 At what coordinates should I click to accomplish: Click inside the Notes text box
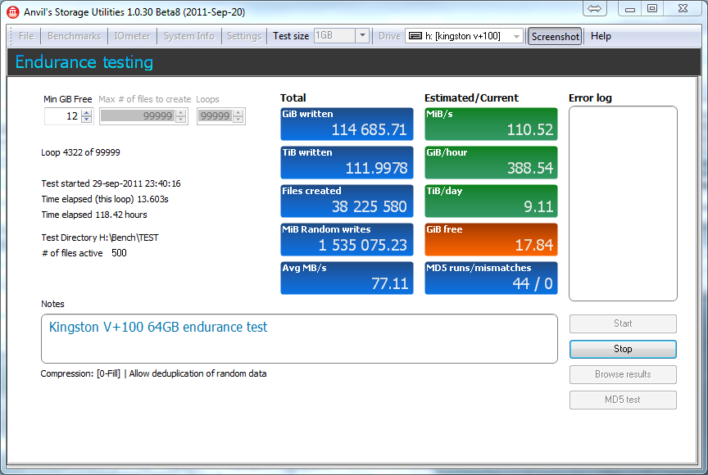(x=299, y=338)
